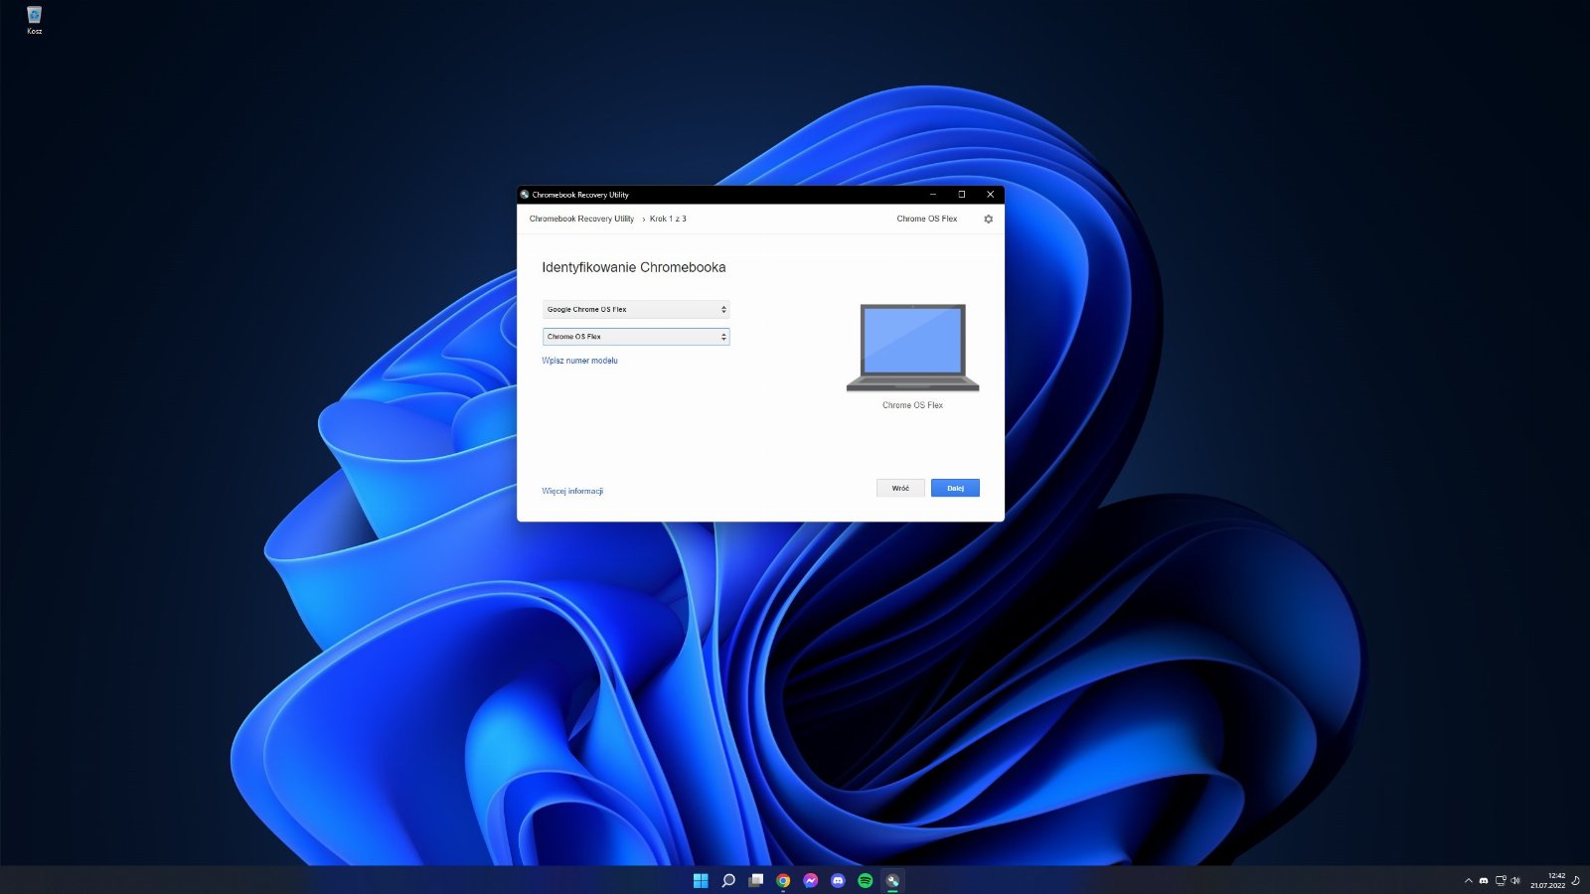The width and height of the screenshot is (1590, 894).
Task: Open the clock showing 12:42
Action: (x=1547, y=880)
